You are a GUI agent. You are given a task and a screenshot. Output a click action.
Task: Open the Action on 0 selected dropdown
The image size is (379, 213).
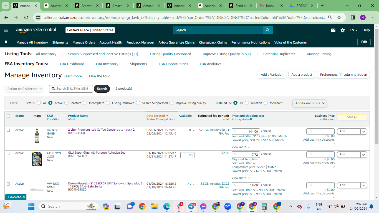coord(24,89)
